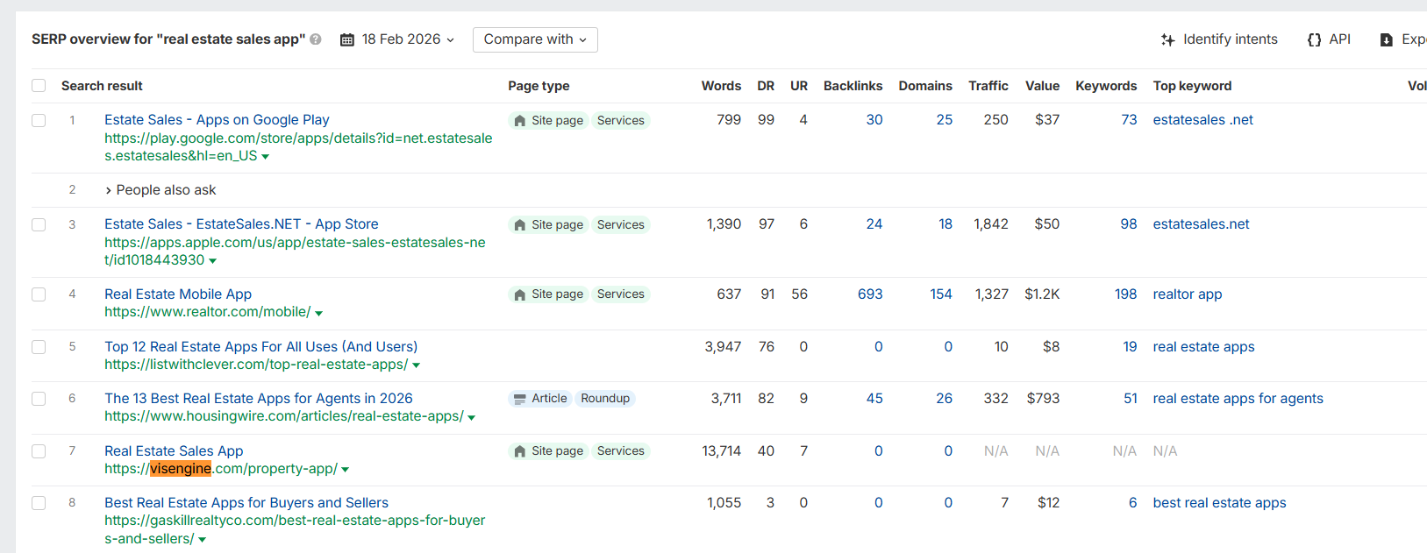Click the Site page house icon in realtor.com row
Screen dimensions: 1427x553
coord(520,294)
